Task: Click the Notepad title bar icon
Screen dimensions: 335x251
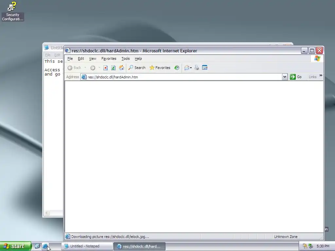Action: click(x=46, y=47)
